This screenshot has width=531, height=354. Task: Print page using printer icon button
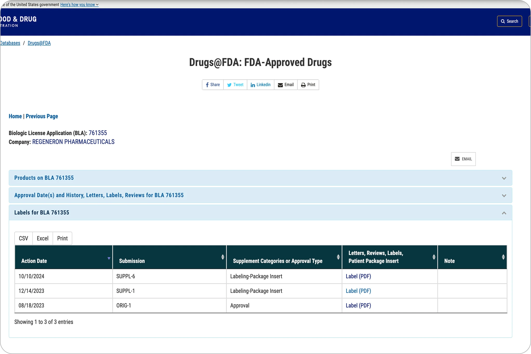308,85
